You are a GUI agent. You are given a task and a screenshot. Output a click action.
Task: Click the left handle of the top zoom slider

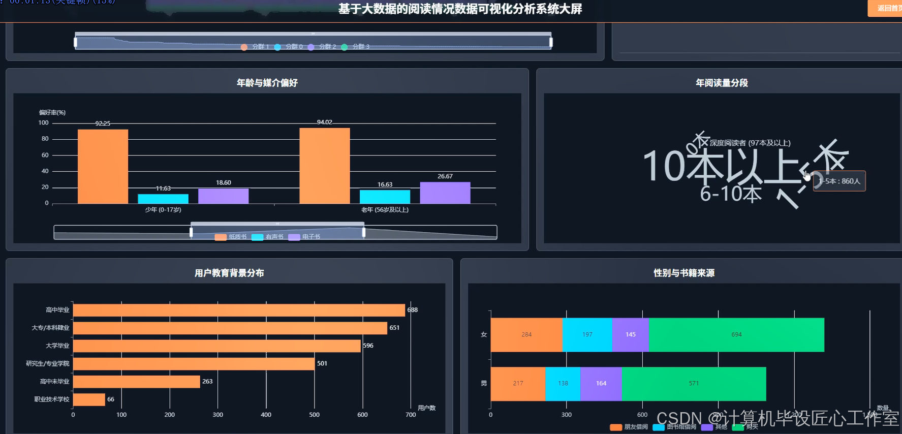76,42
